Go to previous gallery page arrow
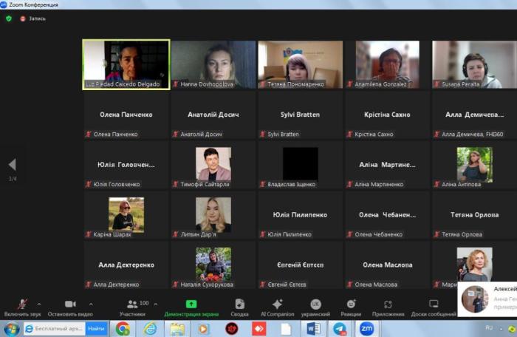This screenshot has height=337, width=517. click(12, 165)
